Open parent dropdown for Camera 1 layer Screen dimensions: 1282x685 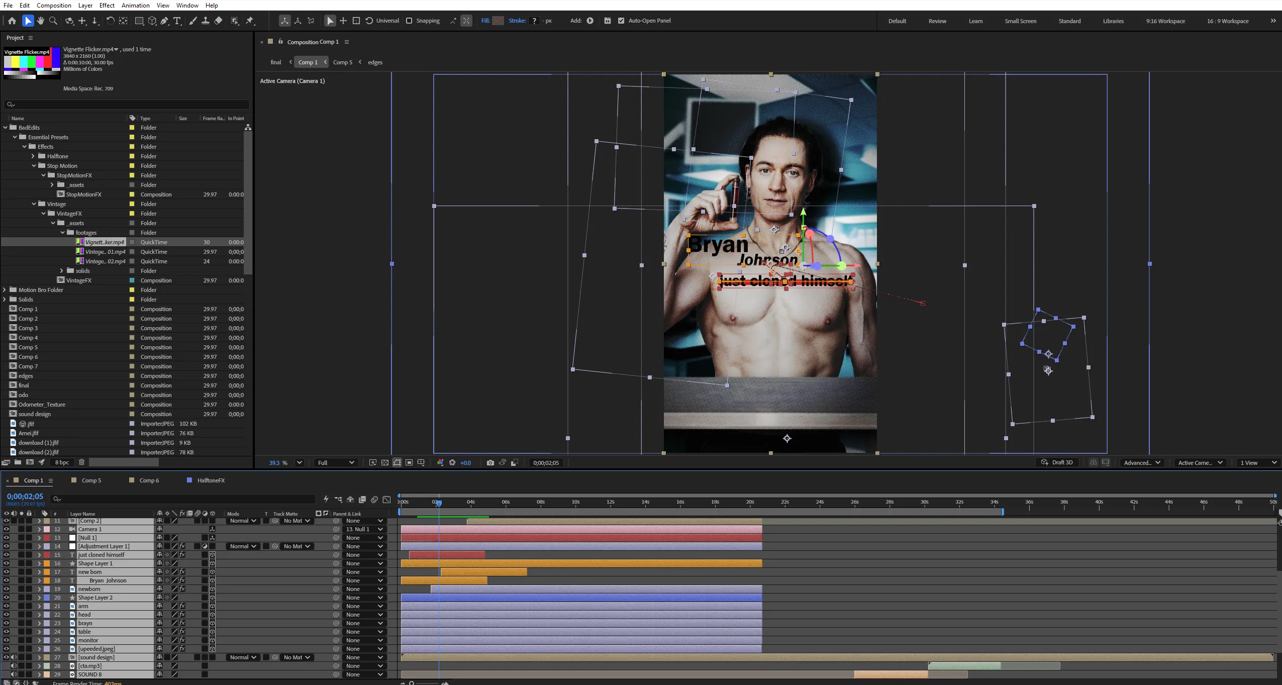364,529
